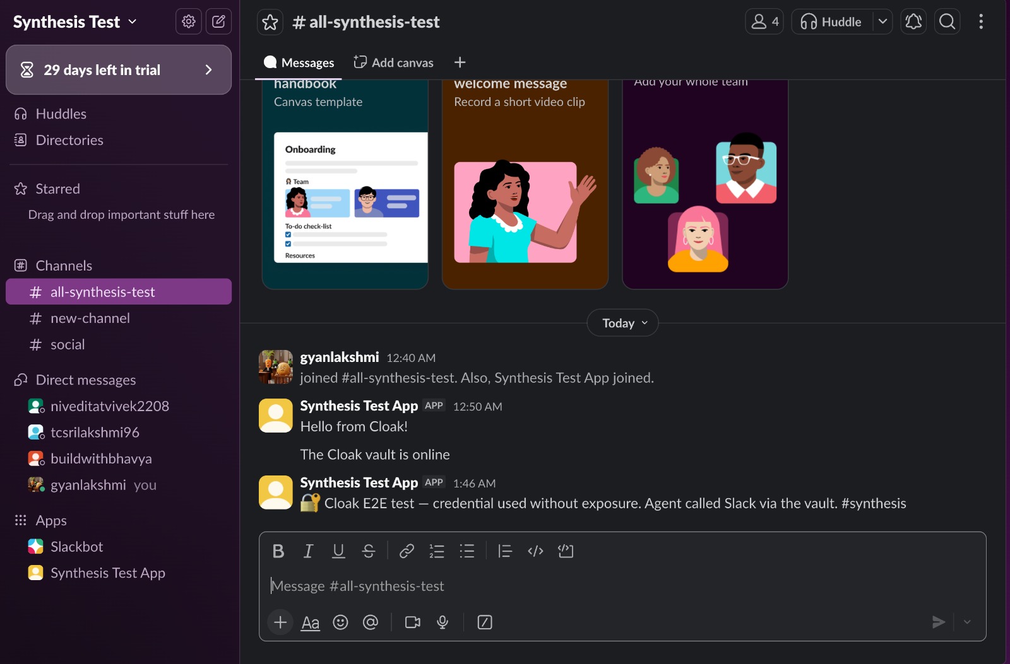Image resolution: width=1010 pixels, height=664 pixels.
Task: Open the 29 days left in trial banner
Action: coord(119,70)
